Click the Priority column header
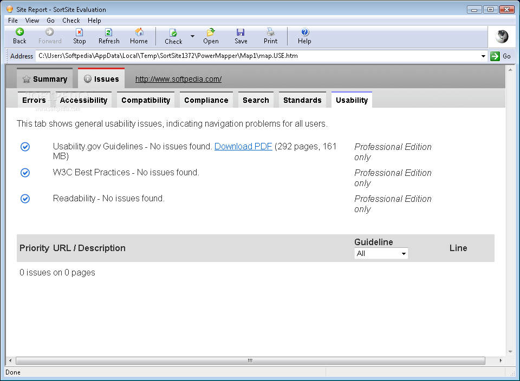 click(34, 248)
